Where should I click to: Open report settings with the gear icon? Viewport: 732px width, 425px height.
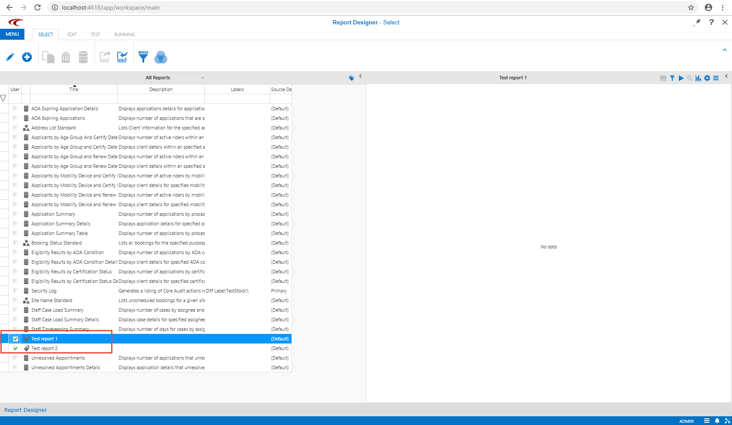pos(707,78)
